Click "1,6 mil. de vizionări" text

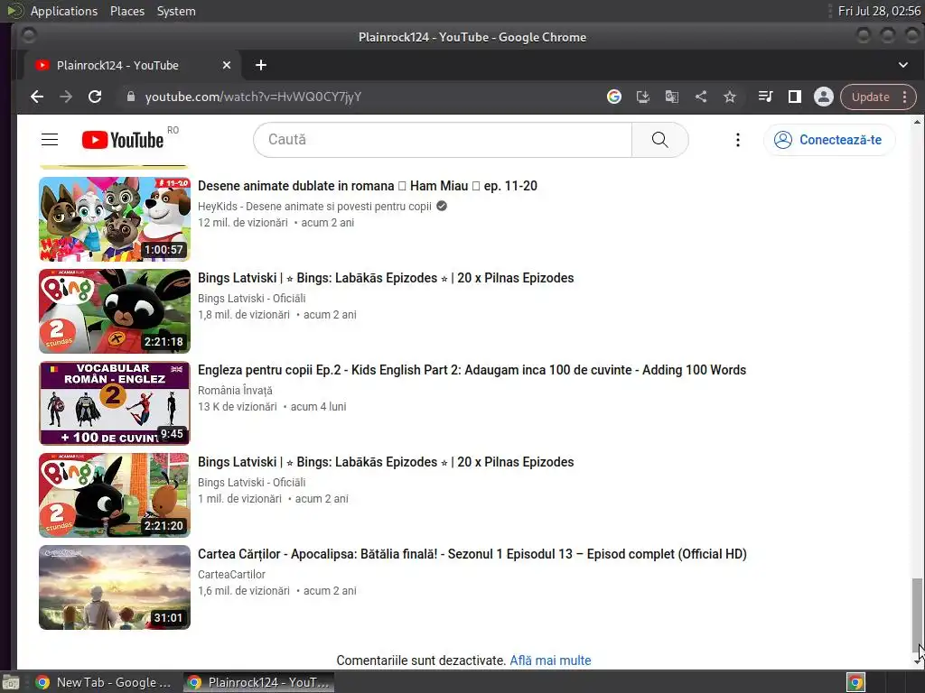[x=244, y=590]
